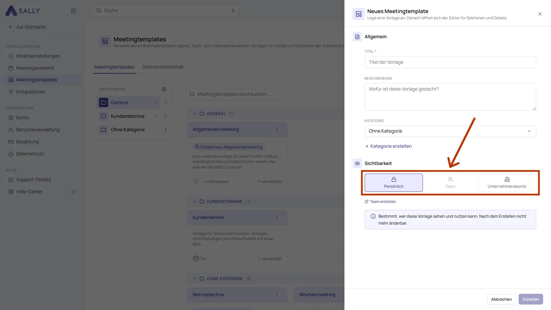Collapse the GENERAL group
This screenshot has width=551, height=310.
pyautogui.click(x=194, y=114)
